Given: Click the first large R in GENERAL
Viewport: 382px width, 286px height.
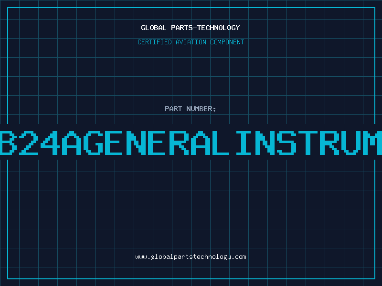Looking at the screenshot, I should pyautogui.click(x=179, y=143).
